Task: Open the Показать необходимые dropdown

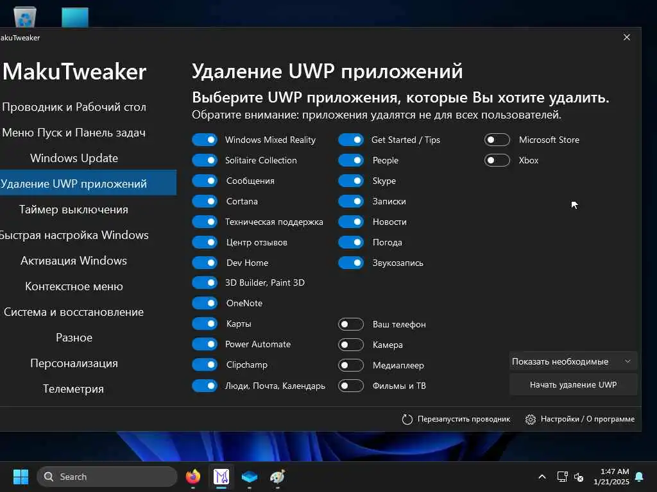Action: [573, 361]
